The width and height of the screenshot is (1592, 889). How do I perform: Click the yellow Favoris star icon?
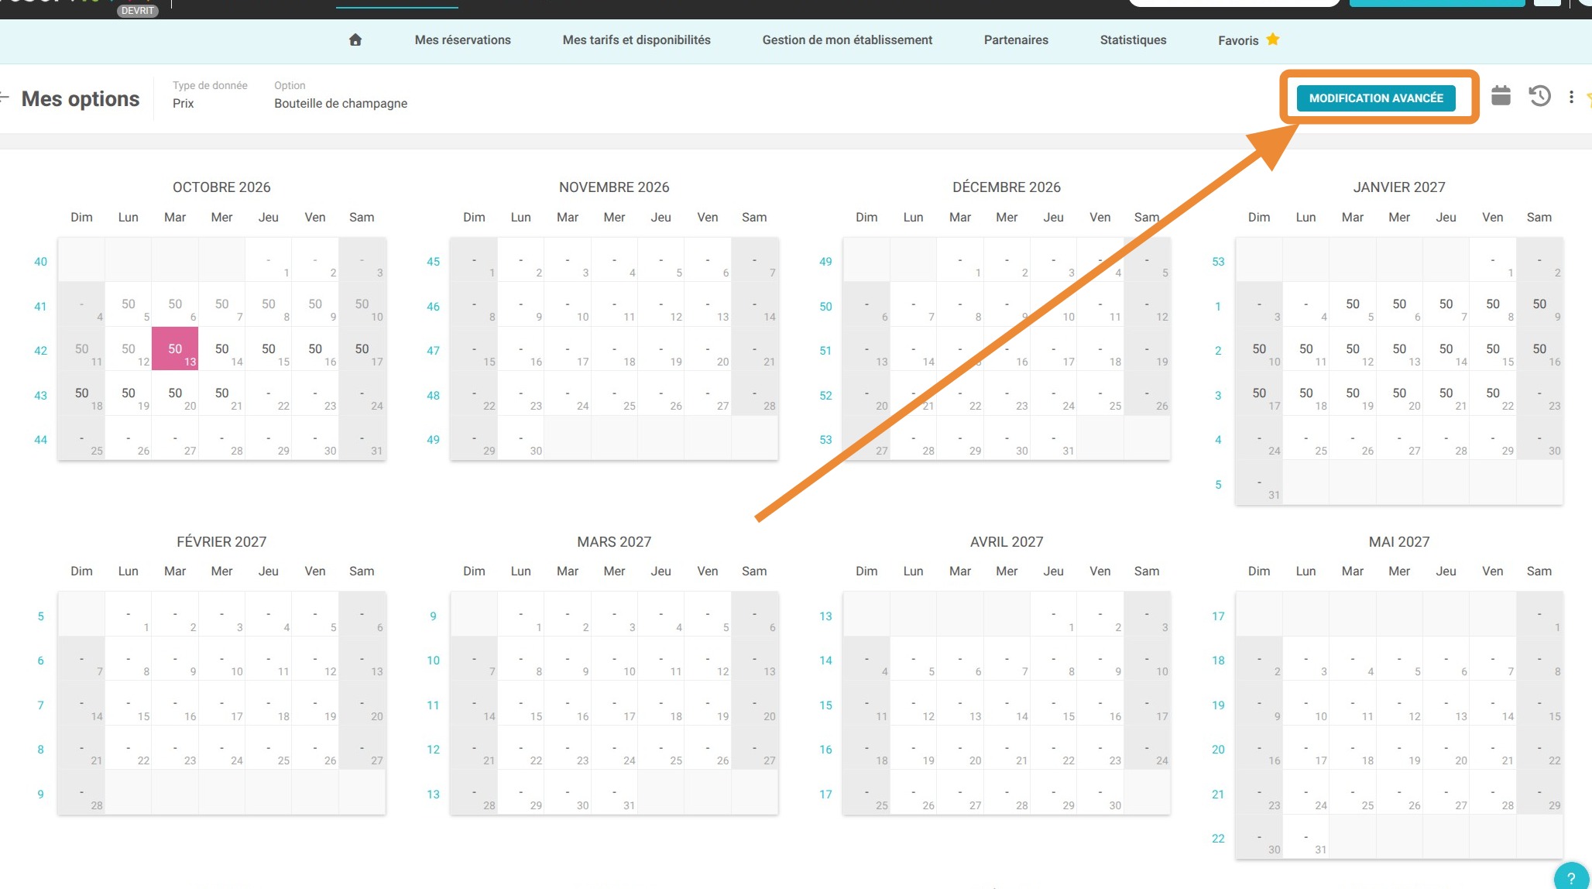1272,39
